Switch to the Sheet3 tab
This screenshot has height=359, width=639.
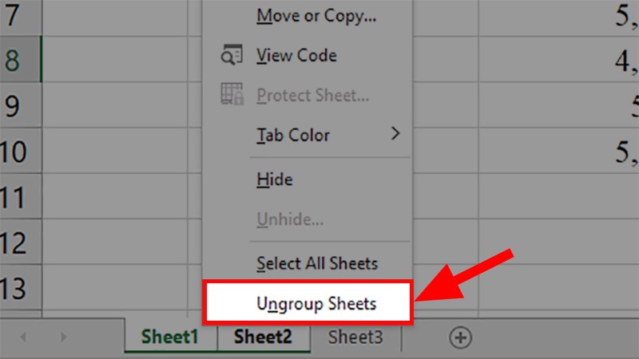coord(355,337)
